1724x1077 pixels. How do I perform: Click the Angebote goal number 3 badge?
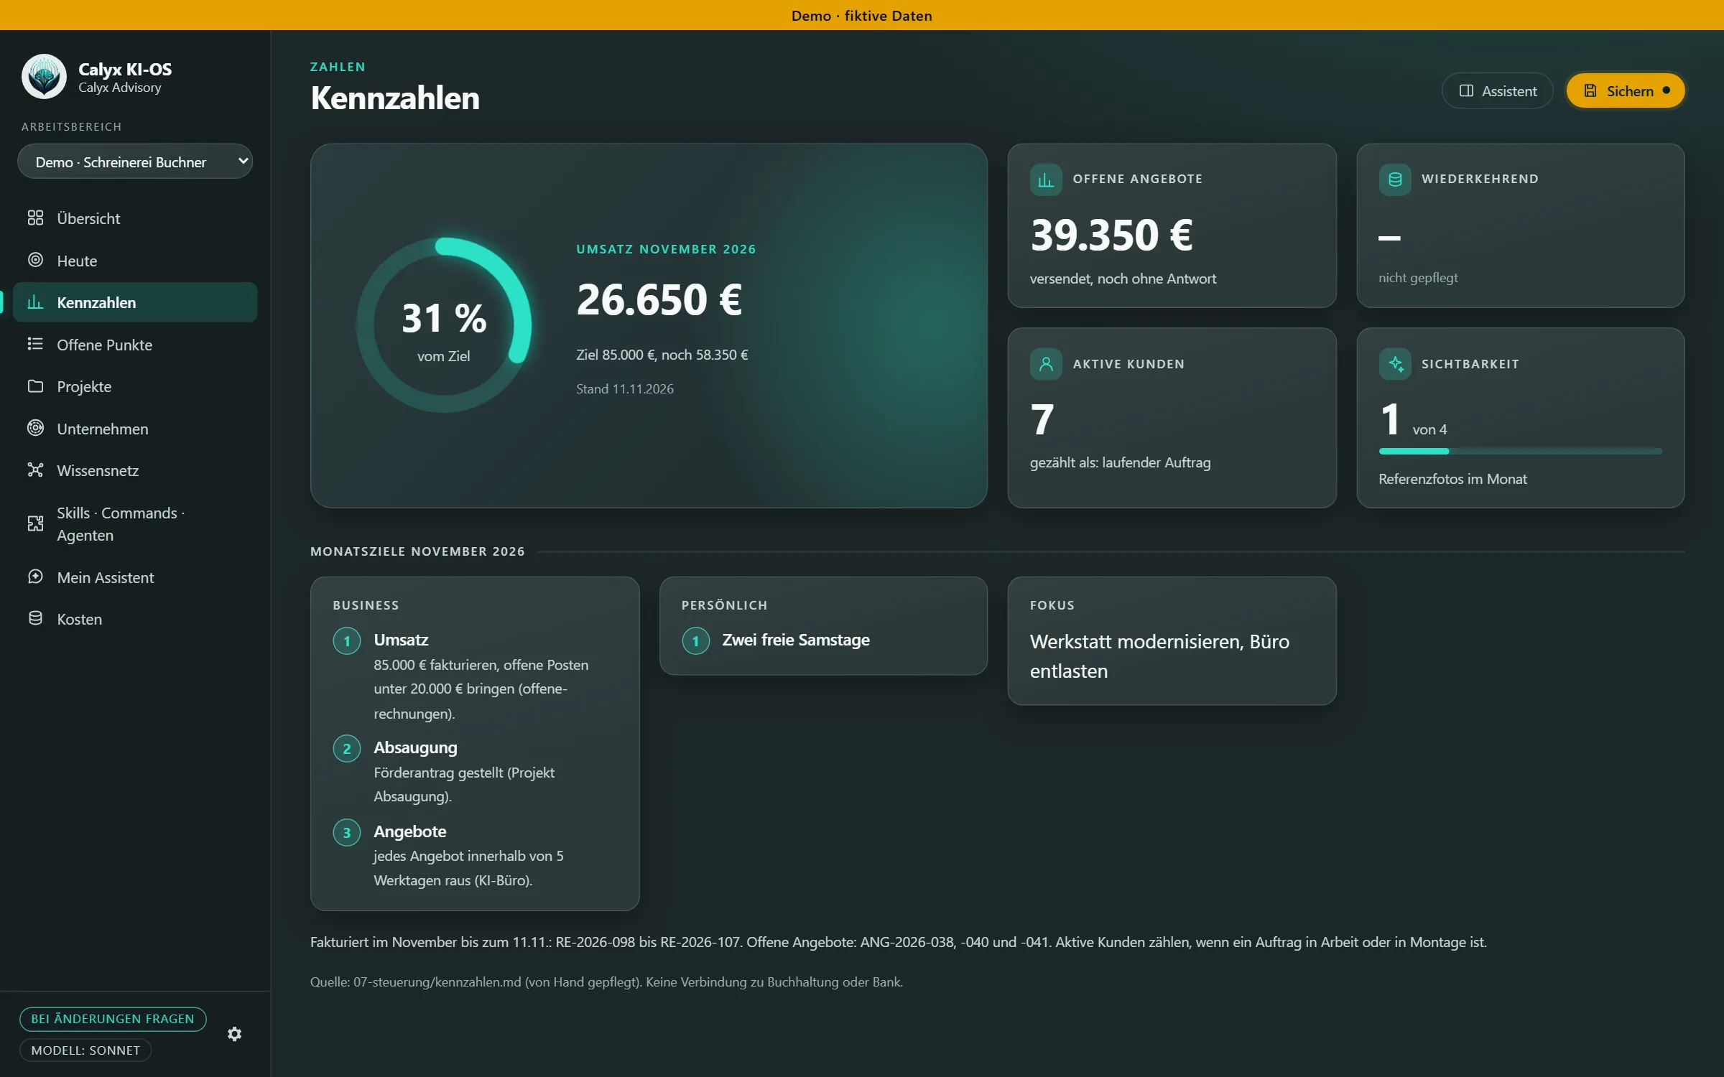point(347,833)
